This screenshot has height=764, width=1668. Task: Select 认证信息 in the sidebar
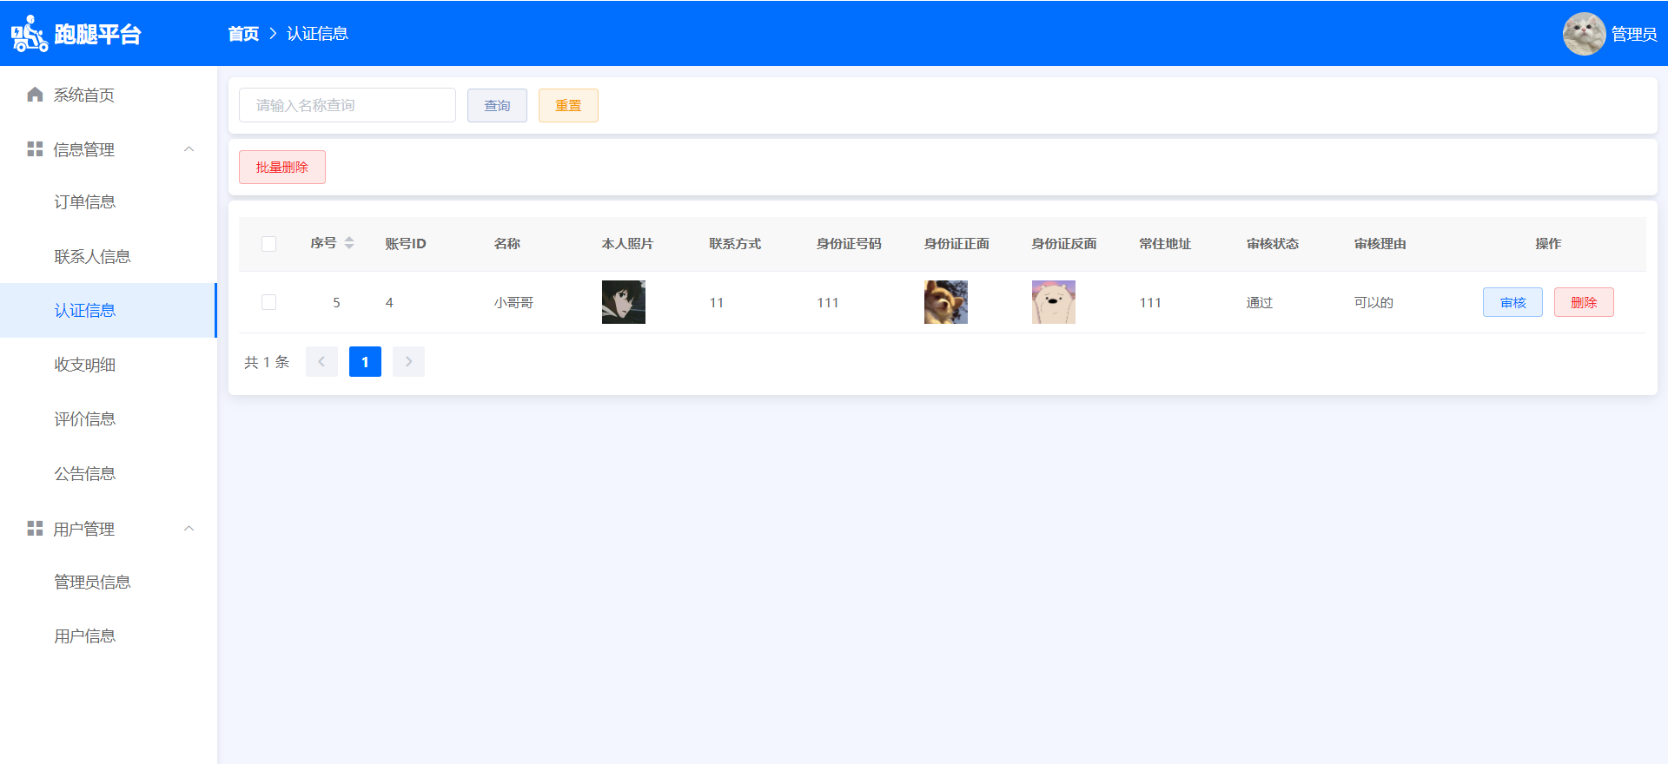click(109, 310)
